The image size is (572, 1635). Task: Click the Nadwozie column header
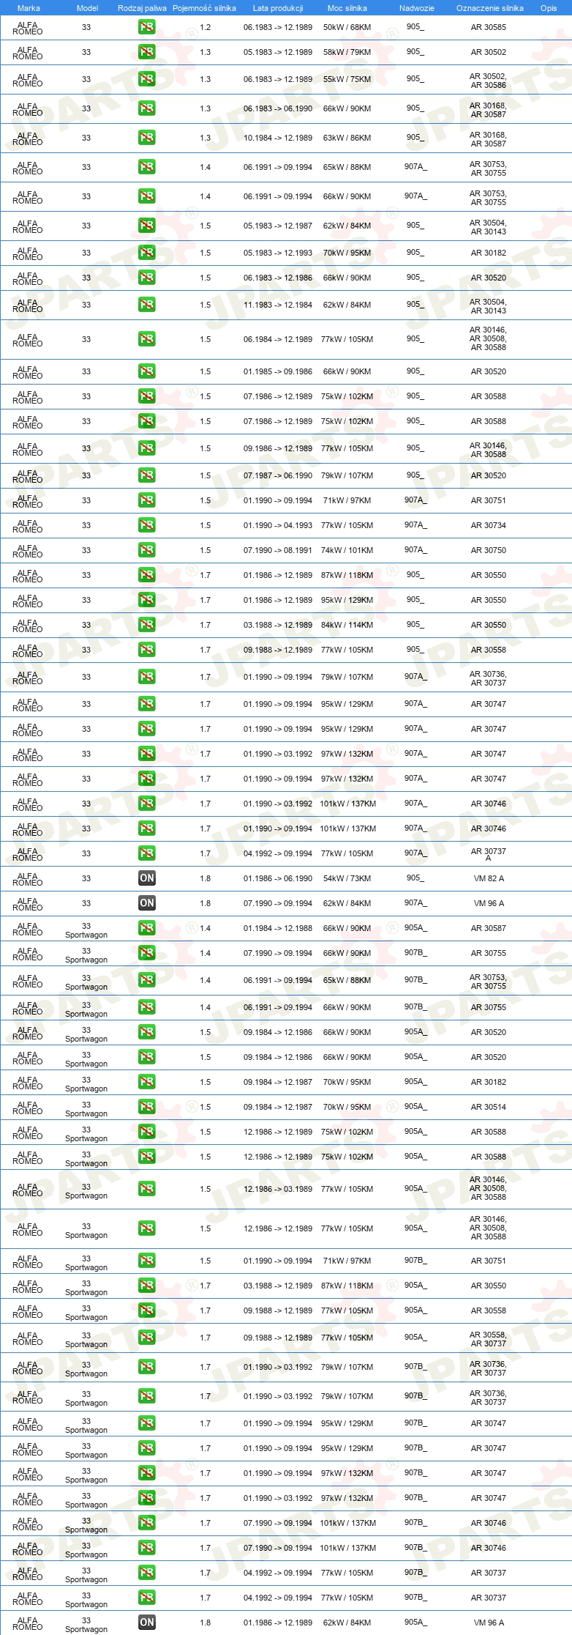[416, 8]
